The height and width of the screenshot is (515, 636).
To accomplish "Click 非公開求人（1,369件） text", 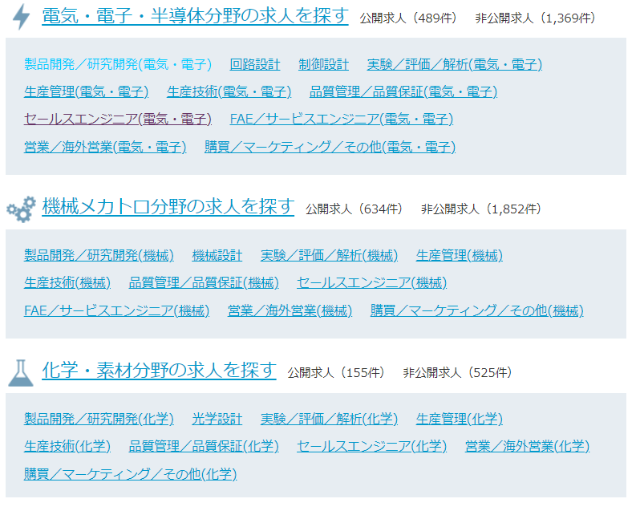I will coord(536,18).
